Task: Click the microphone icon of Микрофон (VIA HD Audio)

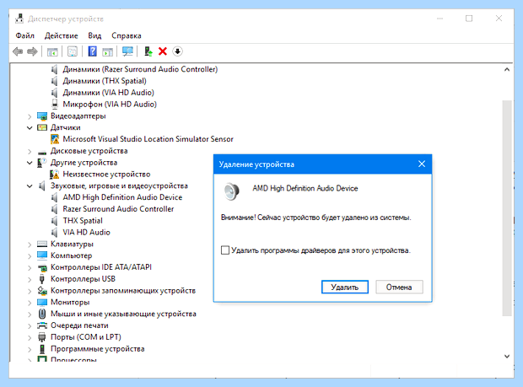Action: (x=55, y=105)
